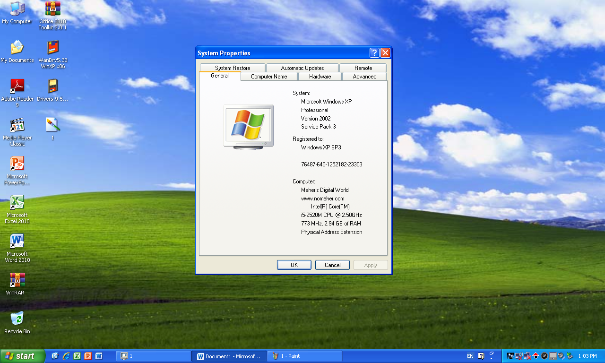Click OK in System Properties
This screenshot has height=363, width=605.
click(x=294, y=265)
